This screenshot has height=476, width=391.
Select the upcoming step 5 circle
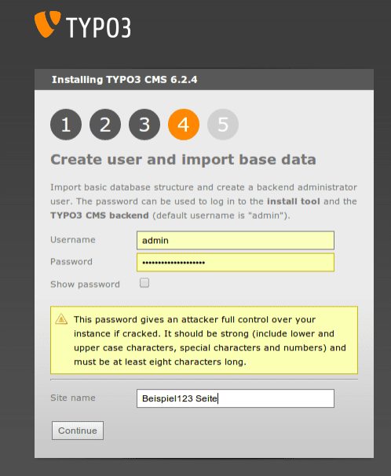pos(223,125)
